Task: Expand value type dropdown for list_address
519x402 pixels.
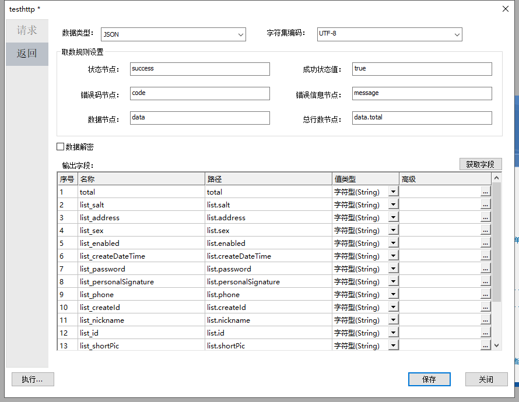Action: (393, 217)
